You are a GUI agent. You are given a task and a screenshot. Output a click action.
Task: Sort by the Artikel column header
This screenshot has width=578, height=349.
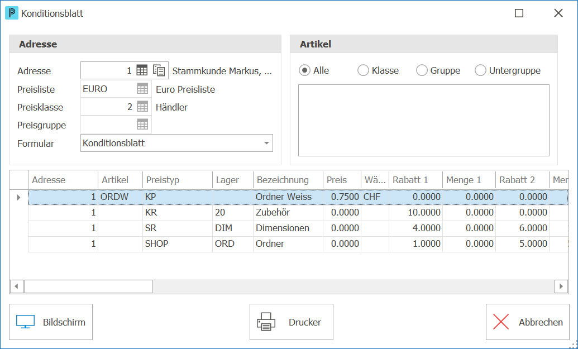pyautogui.click(x=120, y=180)
